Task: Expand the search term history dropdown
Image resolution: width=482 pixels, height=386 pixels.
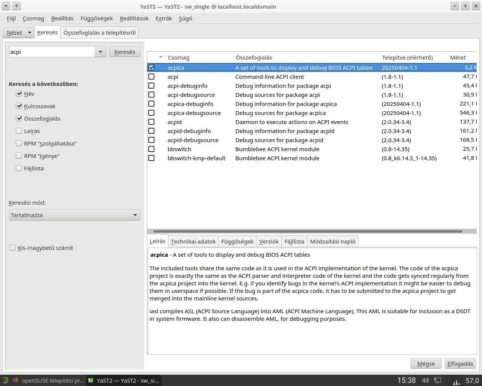Action: point(100,52)
